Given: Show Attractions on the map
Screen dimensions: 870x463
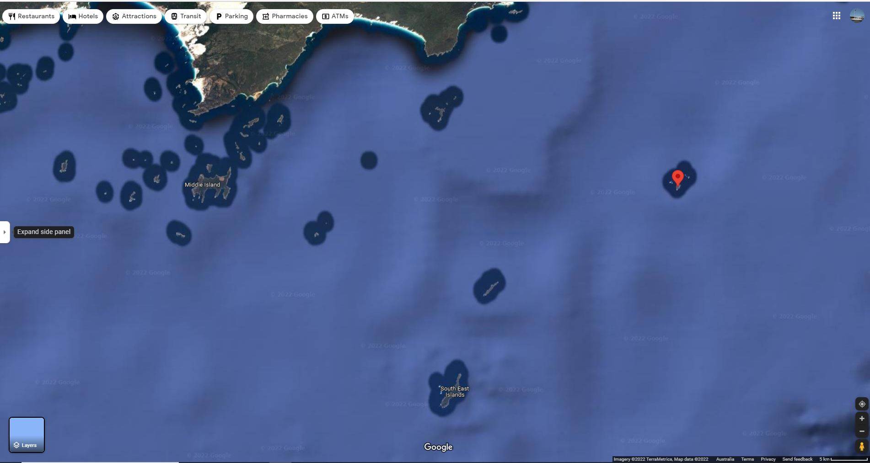Looking at the screenshot, I should coord(134,16).
